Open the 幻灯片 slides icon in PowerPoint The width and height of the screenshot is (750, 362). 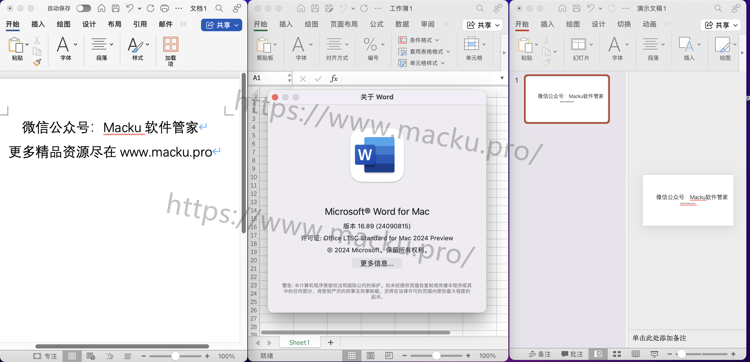point(578,44)
